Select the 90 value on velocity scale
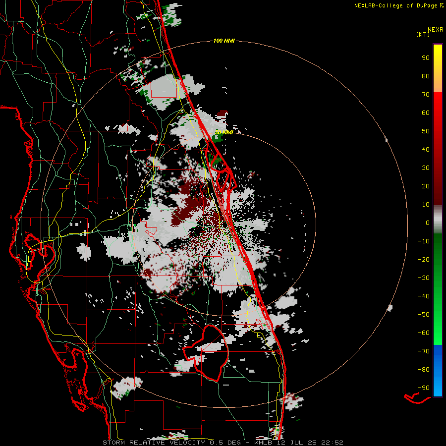446x446 pixels. tap(426, 58)
